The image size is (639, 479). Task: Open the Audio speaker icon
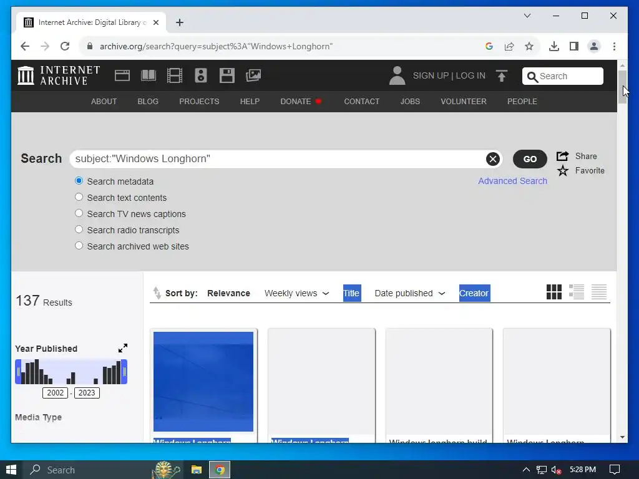pos(201,75)
